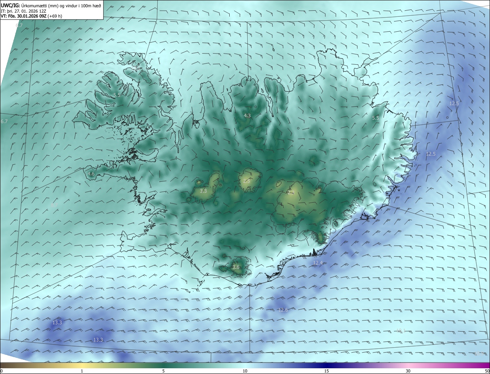This screenshot has height=374, width=490.
Task: Click the 12.4 value label off the coast
Action: (x=318, y=263)
